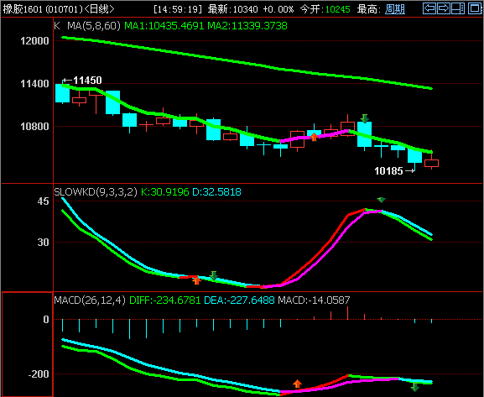The width and height of the screenshot is (484, 397).
Task: Select the MA(5,8,60) indicator label
Action: [94, 26]
